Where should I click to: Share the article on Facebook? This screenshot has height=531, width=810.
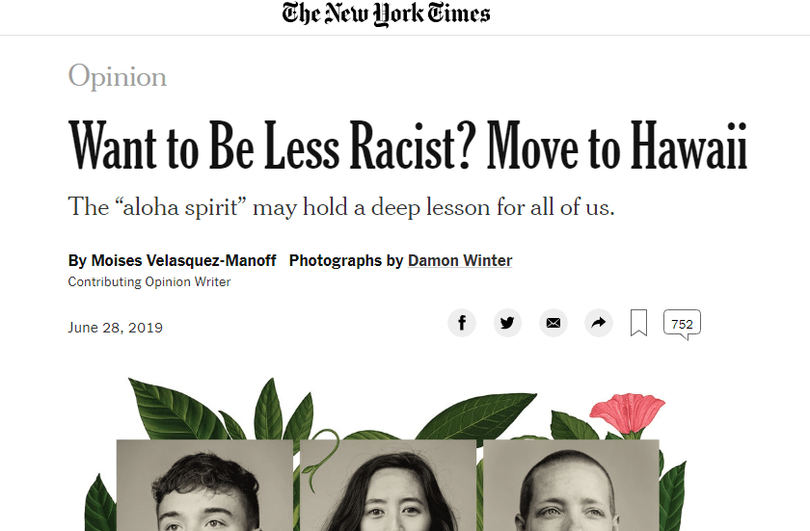pyautogui.click(x=462, y=323)
